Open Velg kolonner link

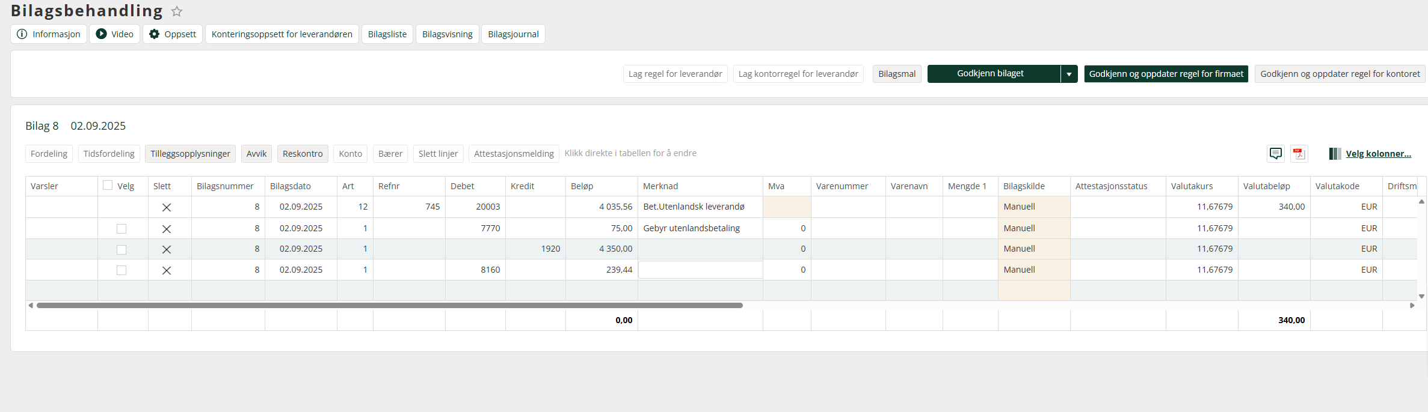click(x=1378, y=154)
